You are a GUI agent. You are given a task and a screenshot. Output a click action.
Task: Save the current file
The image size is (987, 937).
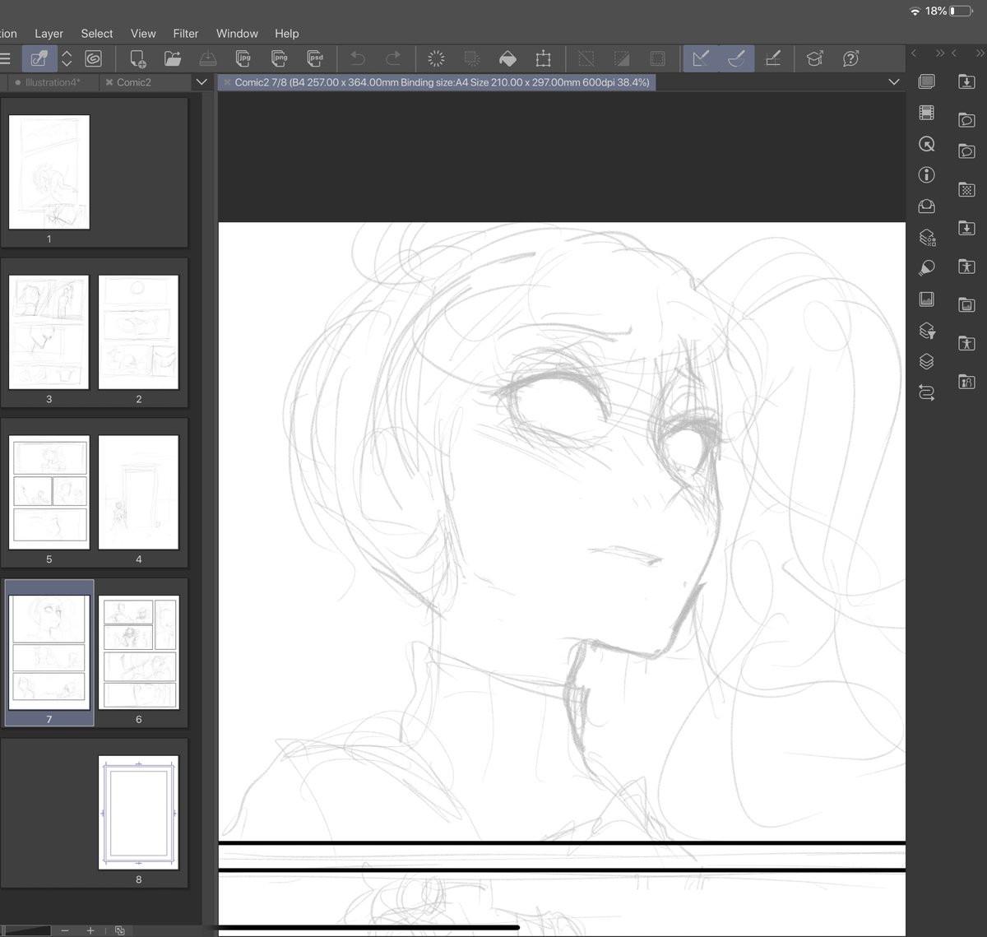pyautogui.click(x=208, y=58)
